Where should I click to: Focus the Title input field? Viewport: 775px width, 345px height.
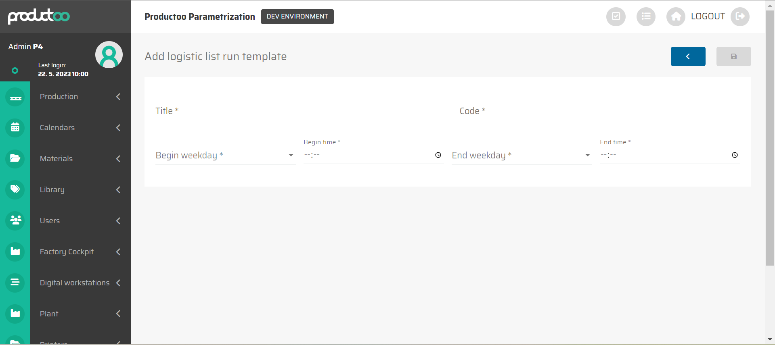click(295, 111)
